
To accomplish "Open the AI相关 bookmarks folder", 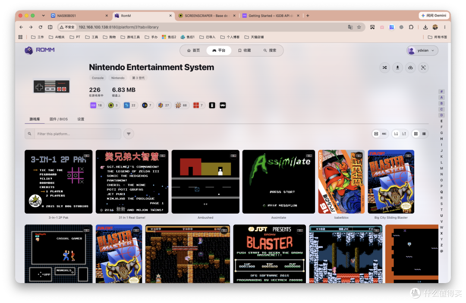I will point(57,37).
